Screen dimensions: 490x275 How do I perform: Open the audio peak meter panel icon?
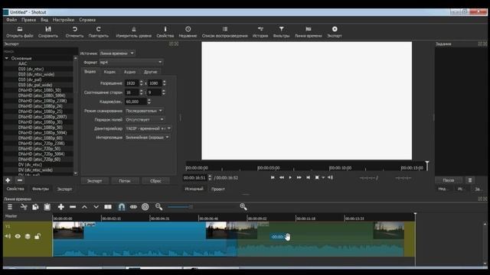pos(134,29)
